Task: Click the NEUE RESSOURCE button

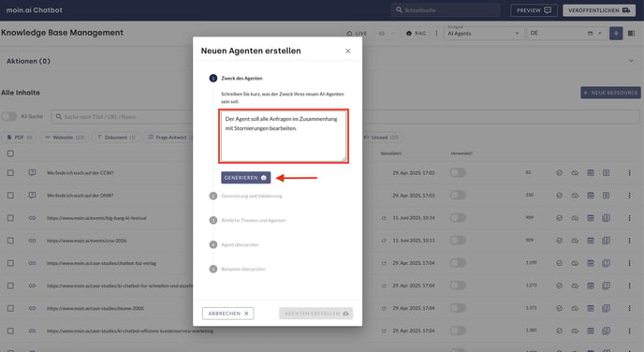Action: coord(610,93)
